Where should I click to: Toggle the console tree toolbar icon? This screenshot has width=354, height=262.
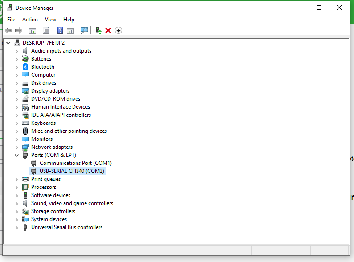[x=33, y=30]
